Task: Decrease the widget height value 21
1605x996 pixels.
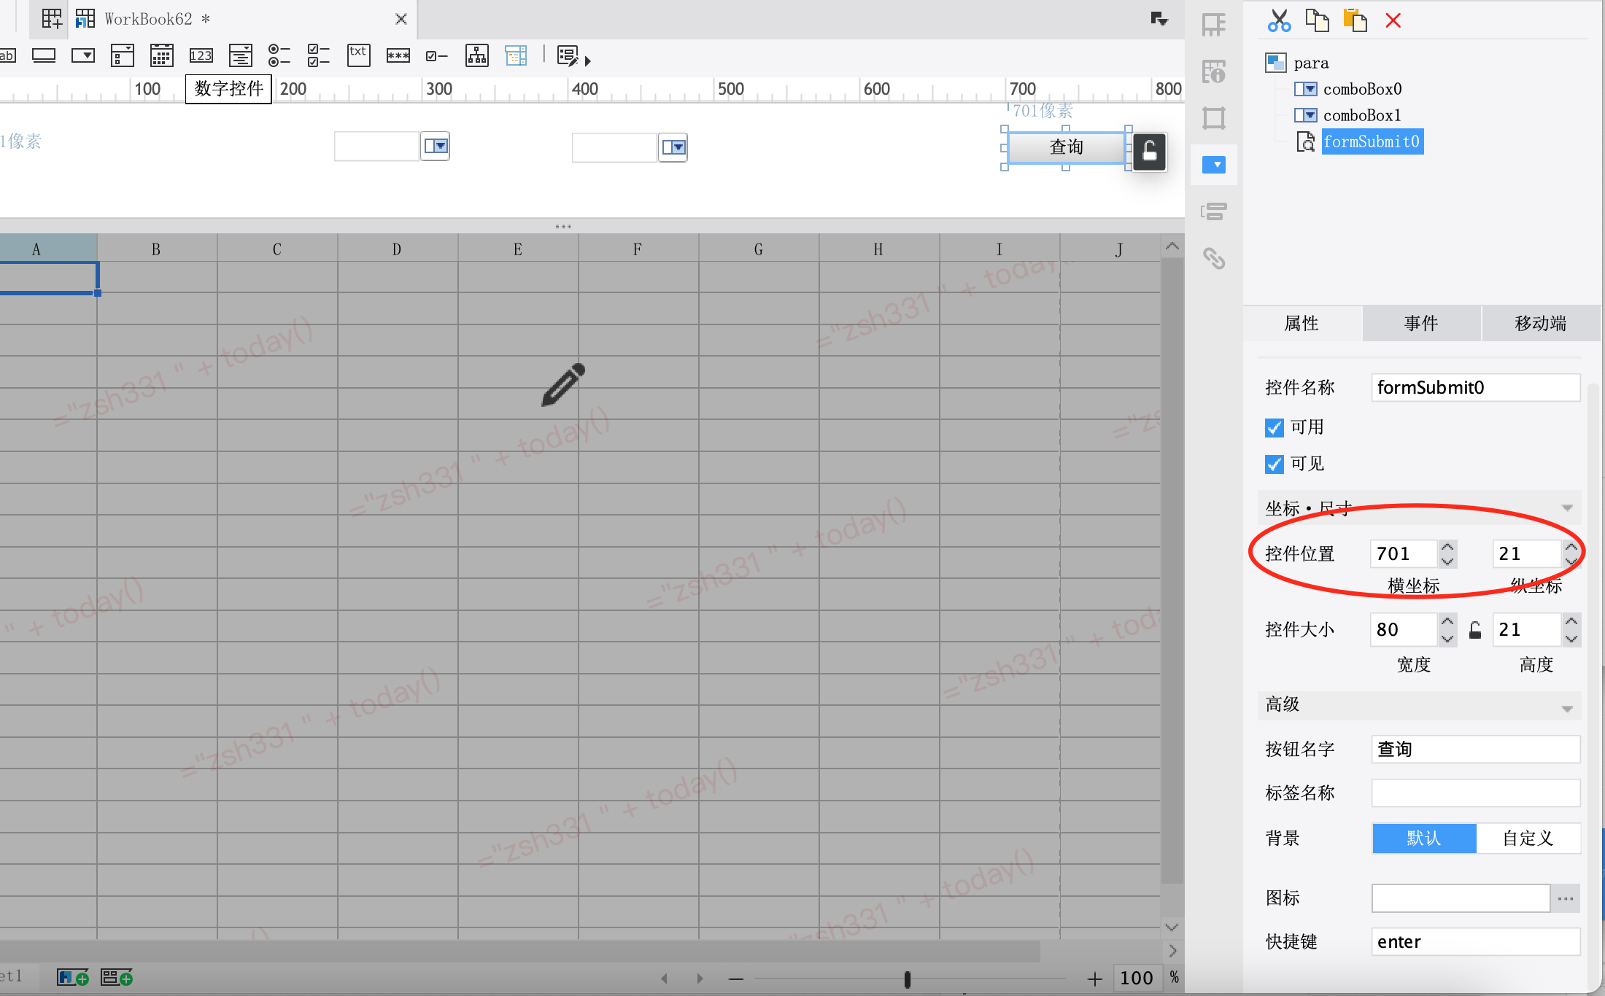Action: 1571,637
